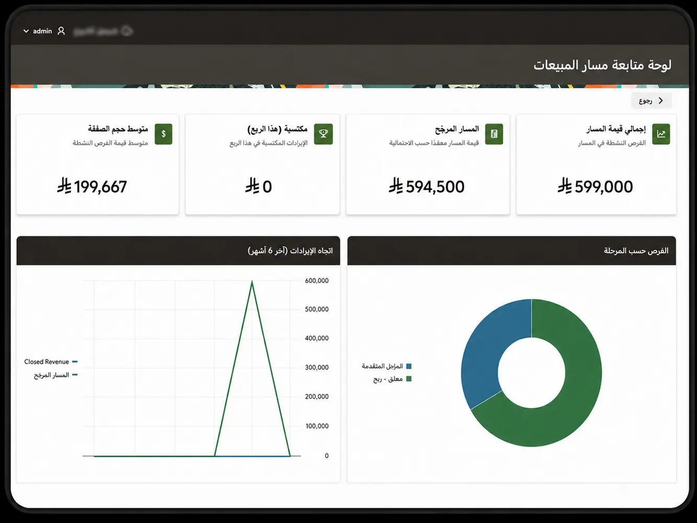
Task: Click the 100,000 axis label
Action: click(317, 426)
